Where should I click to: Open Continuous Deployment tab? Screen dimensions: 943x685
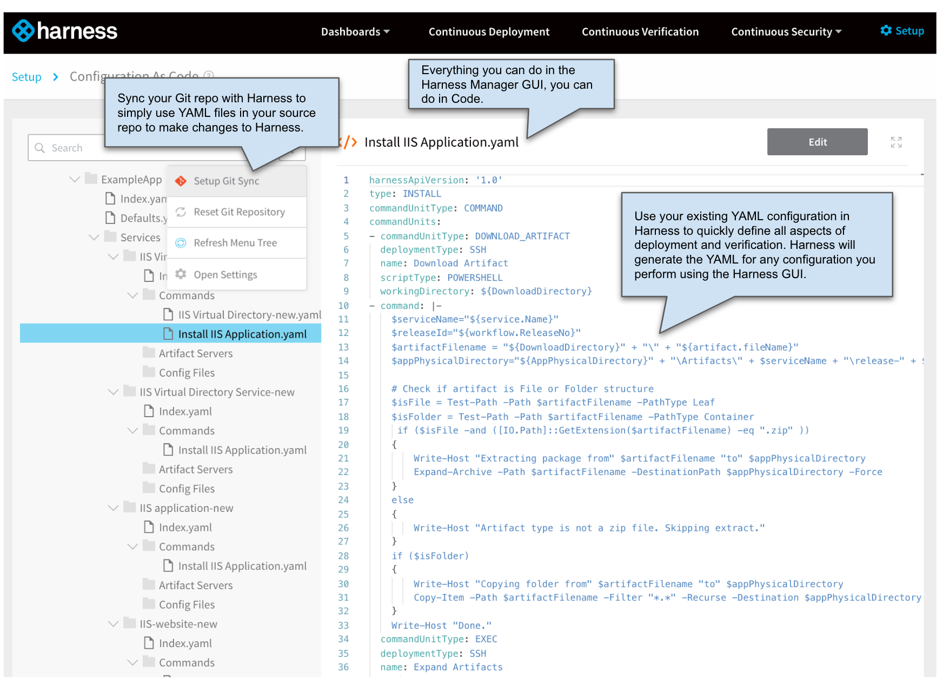489,32
